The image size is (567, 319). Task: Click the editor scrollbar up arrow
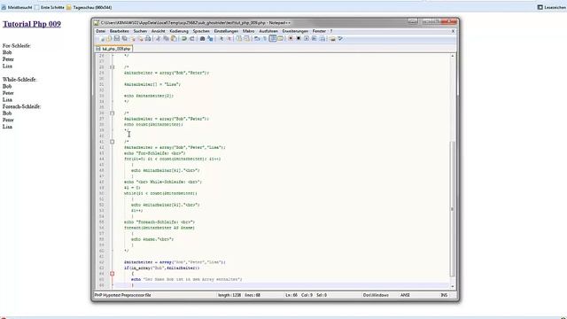point(453,56)
